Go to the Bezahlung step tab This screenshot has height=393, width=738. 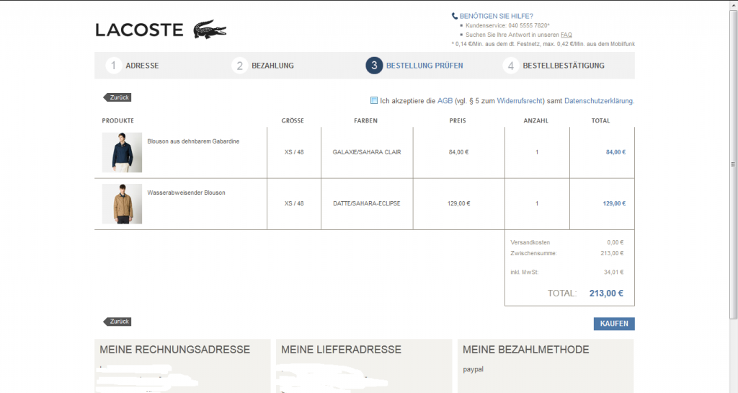click(272, 66)
